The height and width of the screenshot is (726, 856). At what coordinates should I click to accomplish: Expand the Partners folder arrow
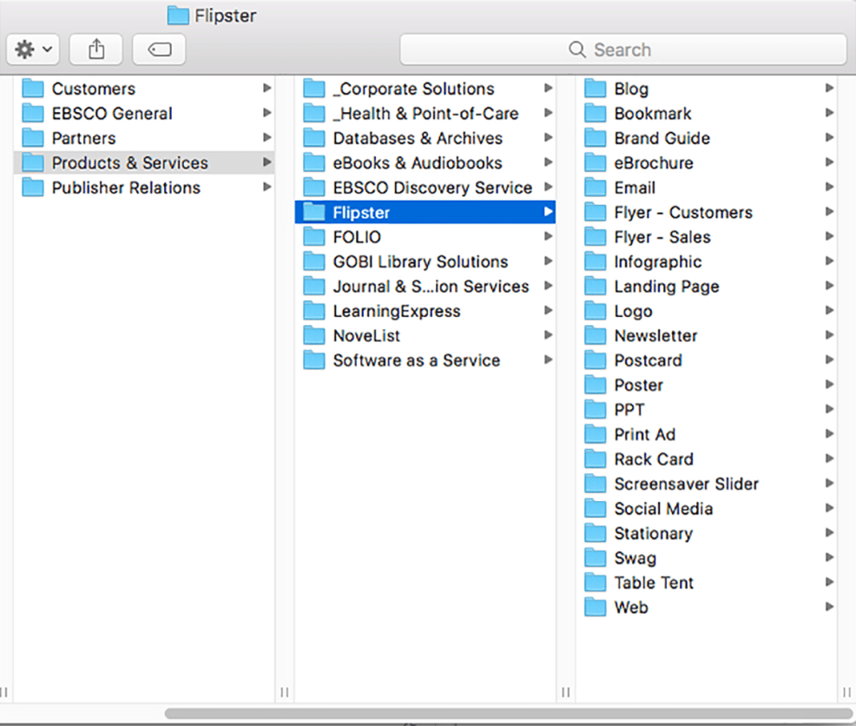pos(267,138)
